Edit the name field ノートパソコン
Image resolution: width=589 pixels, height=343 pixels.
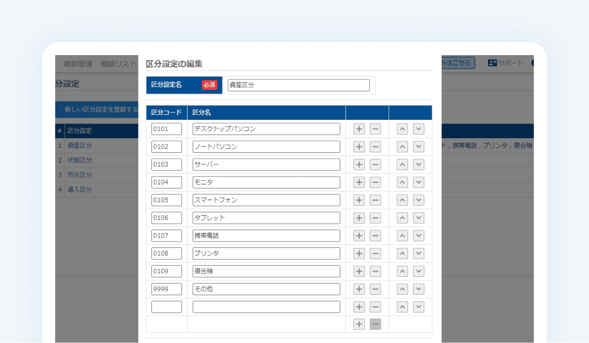pyautogui.click(x=266, y=147)
